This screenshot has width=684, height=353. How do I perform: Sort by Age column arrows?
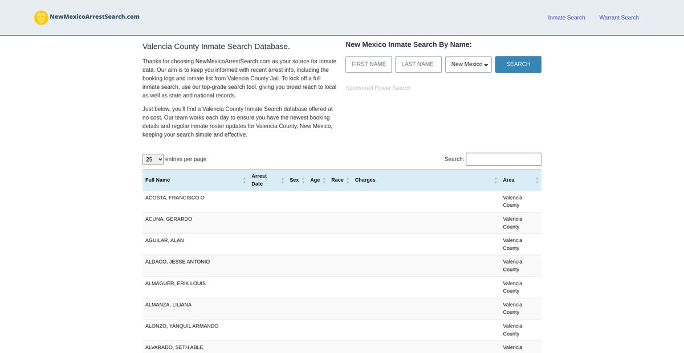[324, 180]
